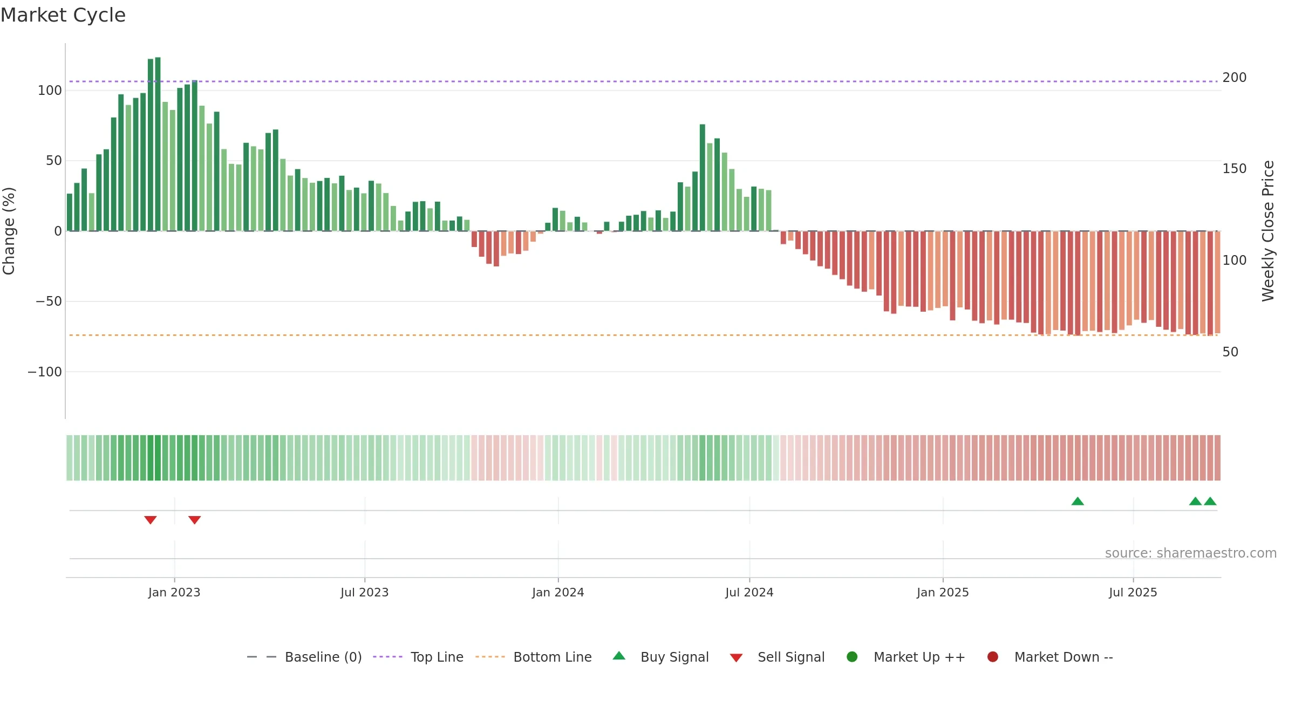Toggle the Sell Signal legend entry
The image size is (1295, 728).
[777, 657]
